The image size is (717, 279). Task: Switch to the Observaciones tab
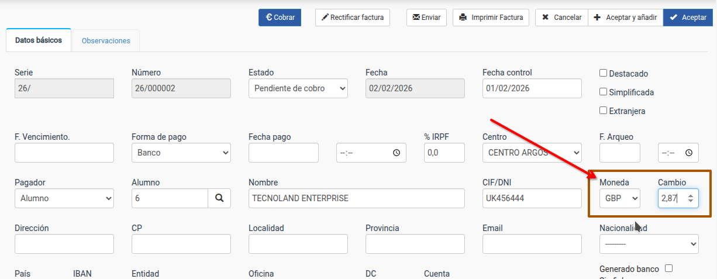pyautogui.click(x=106, y=41)
